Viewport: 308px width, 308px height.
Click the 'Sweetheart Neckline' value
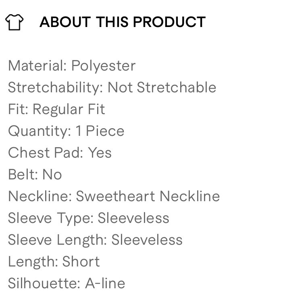point(148,196)
